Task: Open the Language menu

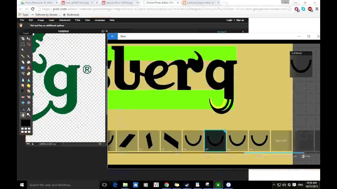Action: (x=100, y=20)
